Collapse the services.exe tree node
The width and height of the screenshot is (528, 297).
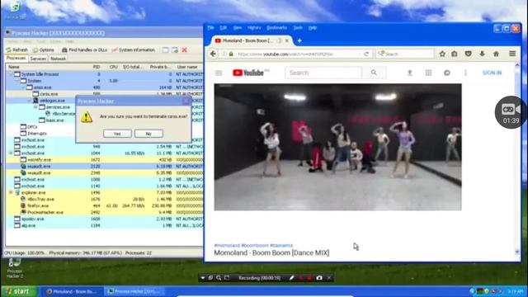tap(35, 107)
